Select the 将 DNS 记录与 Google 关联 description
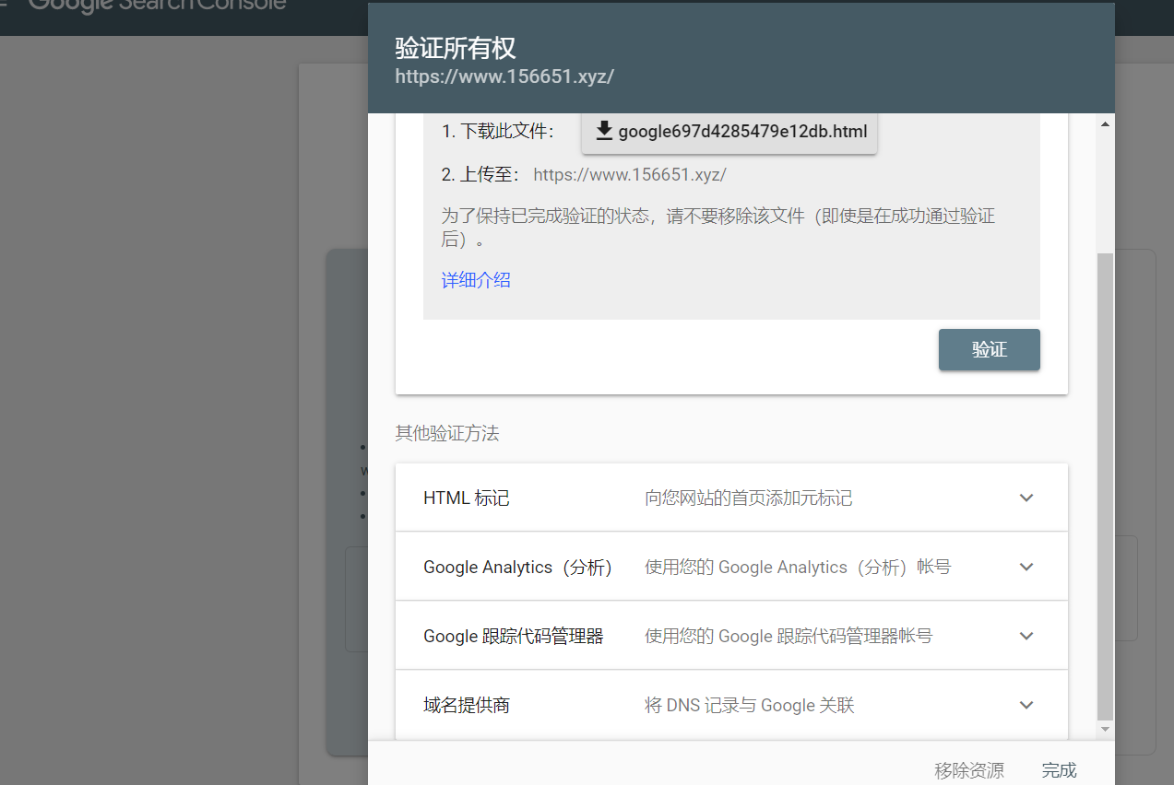Screen dimensions: 1174x785 [750, 706]
